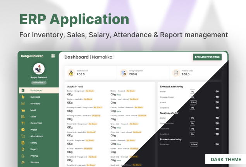Click the Broiler Paper Price button
The height and width of the screenshot is (167, 246).
(x=207, y=57)
